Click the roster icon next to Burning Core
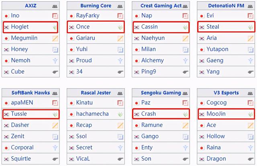The width and height of the screenshot is (257, 166). [120, 6]
